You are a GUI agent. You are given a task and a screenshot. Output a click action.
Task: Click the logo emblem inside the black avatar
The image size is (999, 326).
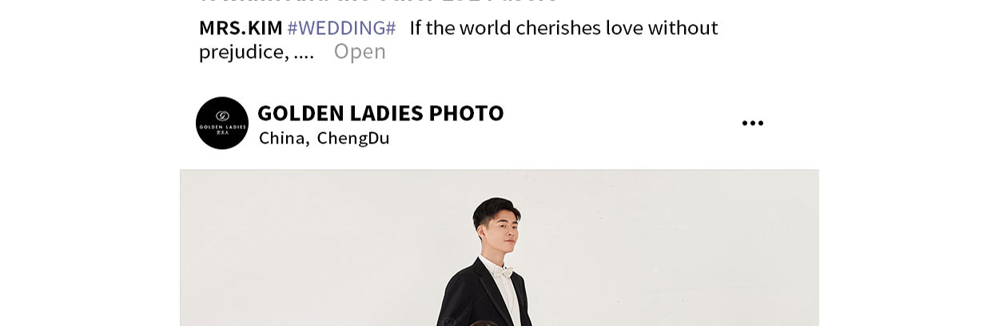click(222, 116)
